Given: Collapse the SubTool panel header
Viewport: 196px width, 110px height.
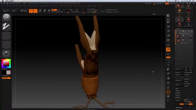Looking at the screenshot, I should click(178, 29).
